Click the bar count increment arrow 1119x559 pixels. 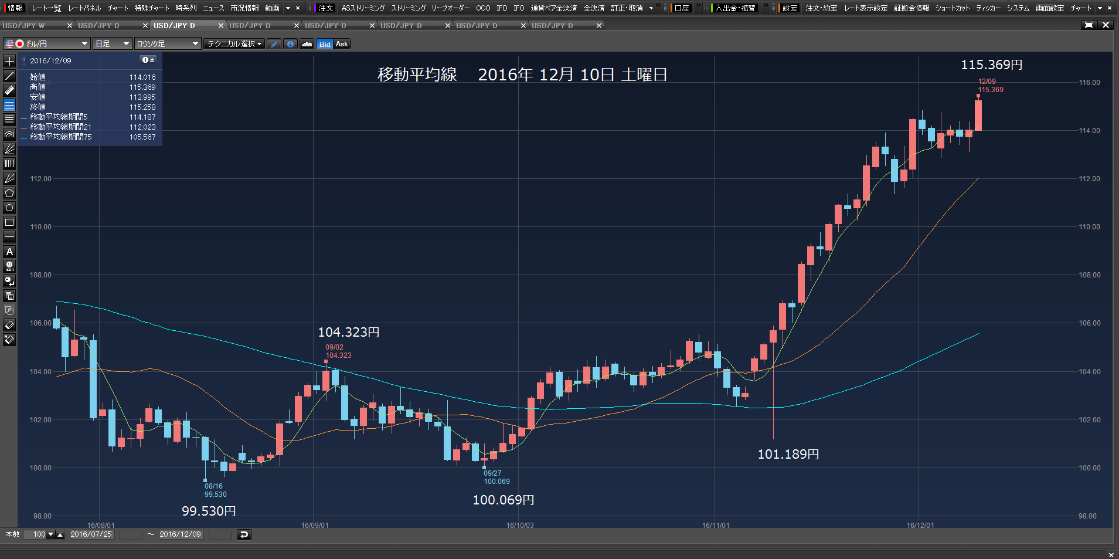(x=60, y=534)
